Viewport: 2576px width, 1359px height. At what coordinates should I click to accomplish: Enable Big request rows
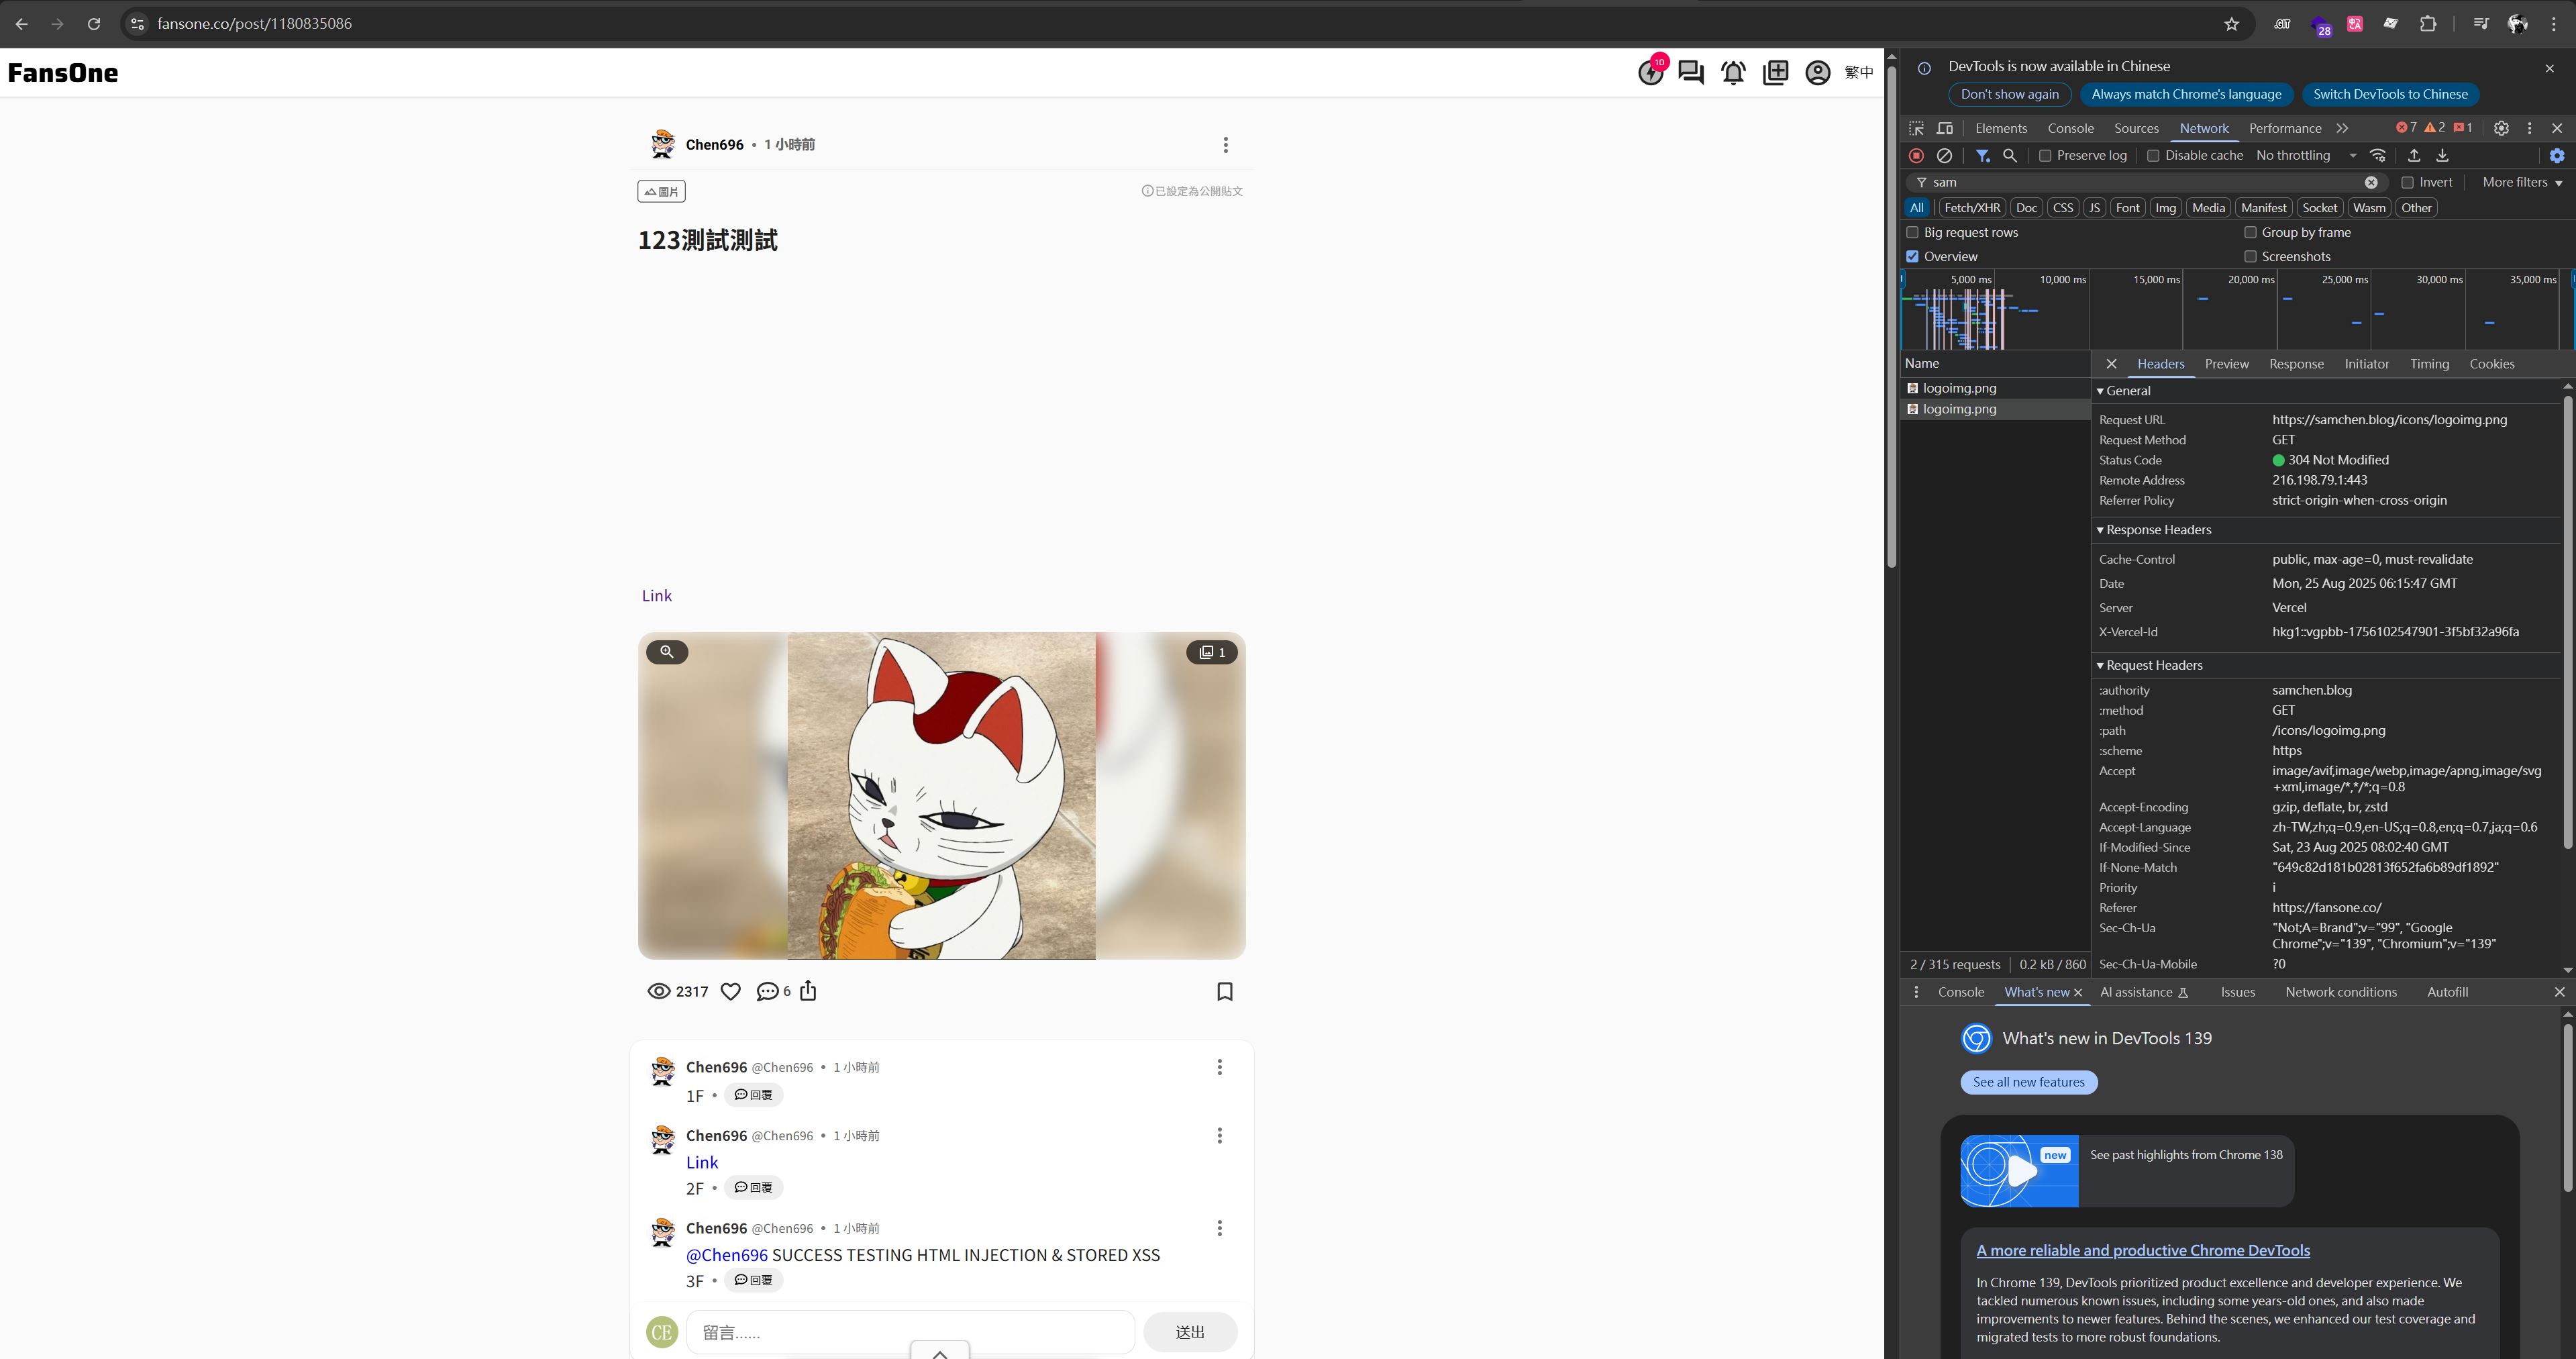pyautogui.click(x=1913, y=232)
